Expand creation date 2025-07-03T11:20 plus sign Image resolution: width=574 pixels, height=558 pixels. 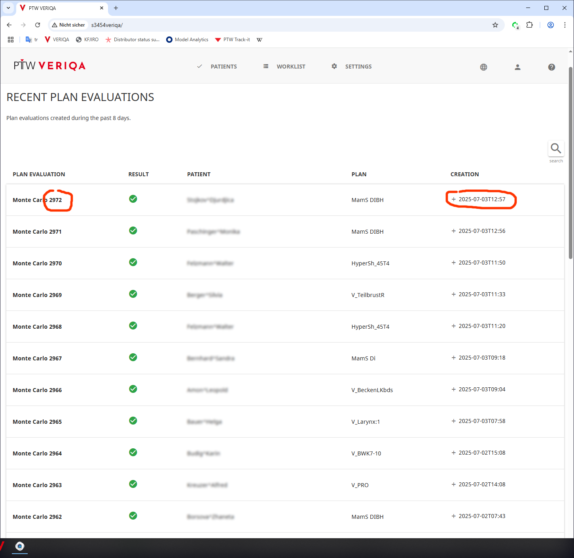(x=454, y=326)
